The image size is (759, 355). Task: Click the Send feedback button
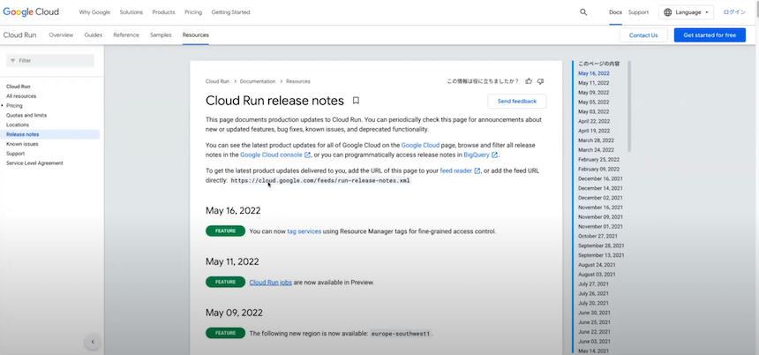pyautogui.click(x=517, y=102)
